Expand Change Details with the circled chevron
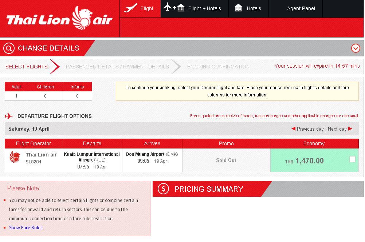The width and height of the screenshot is (365, 242). pos(356,48)
